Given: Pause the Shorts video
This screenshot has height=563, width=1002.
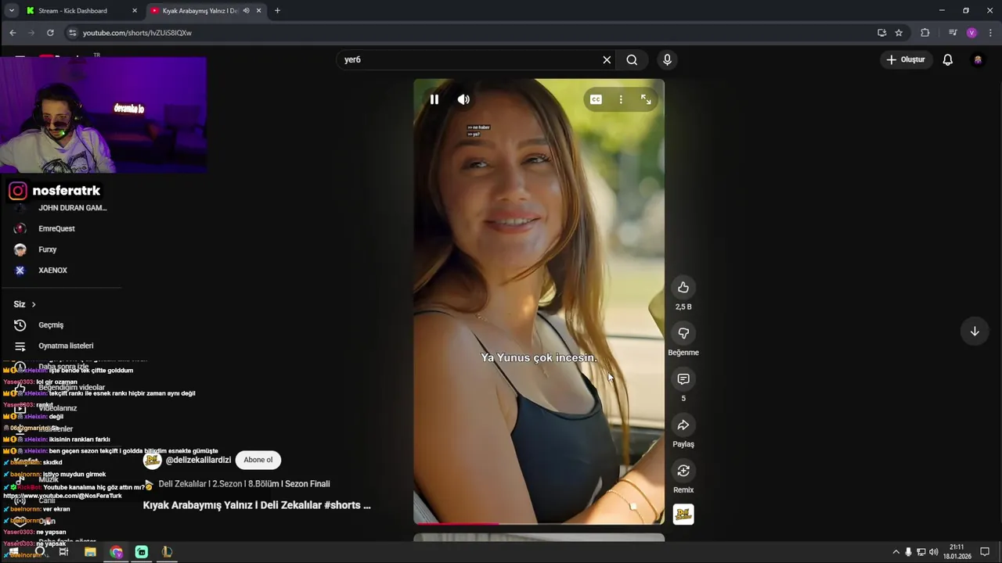Looking at the screenshot, I should (434, 99).
